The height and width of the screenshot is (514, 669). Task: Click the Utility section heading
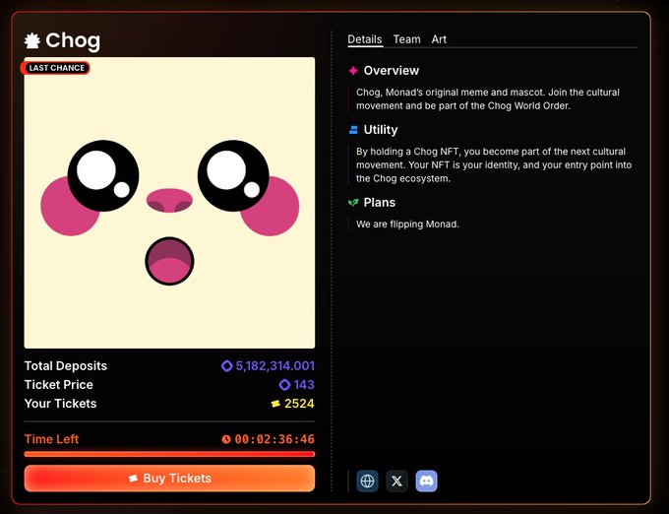click(x=381, y=130)
